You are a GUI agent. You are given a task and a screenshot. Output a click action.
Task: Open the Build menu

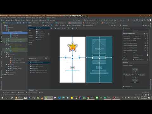(x=33, y=18)
